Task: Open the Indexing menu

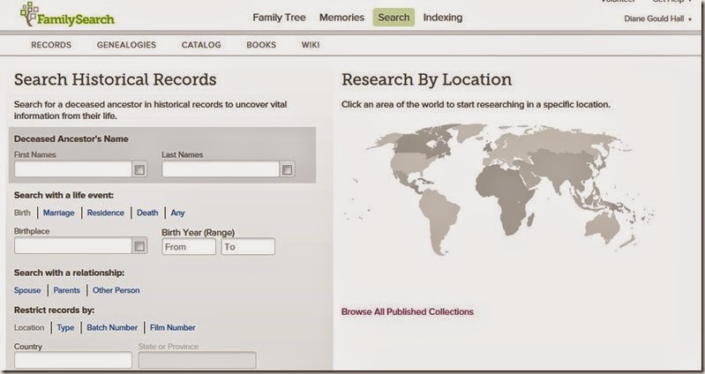Action: 442,18
